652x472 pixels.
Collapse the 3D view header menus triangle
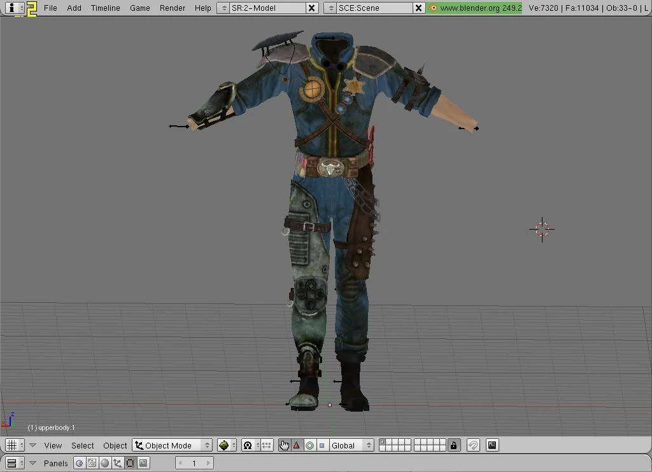32,445
